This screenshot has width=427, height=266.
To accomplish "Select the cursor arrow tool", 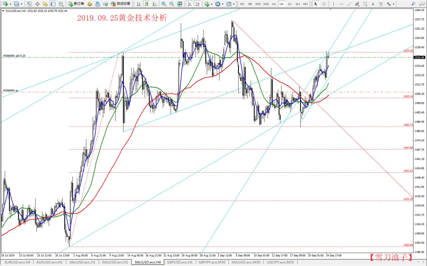I will [316, 4].
